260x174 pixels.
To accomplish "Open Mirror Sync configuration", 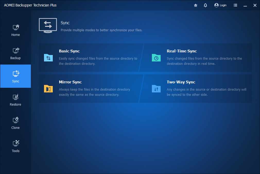I will pos(90,89).
